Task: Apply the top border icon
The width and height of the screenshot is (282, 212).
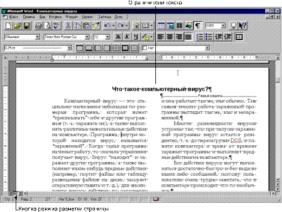Action: coord(80,48)
